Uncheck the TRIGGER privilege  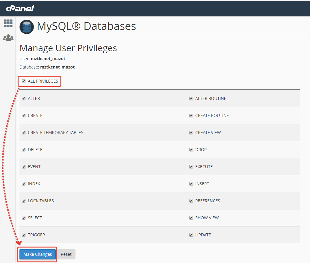pyautogui.click(x=24, y=235)
